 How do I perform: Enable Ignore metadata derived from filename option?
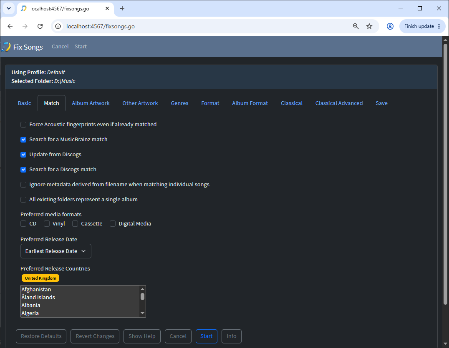23,185
